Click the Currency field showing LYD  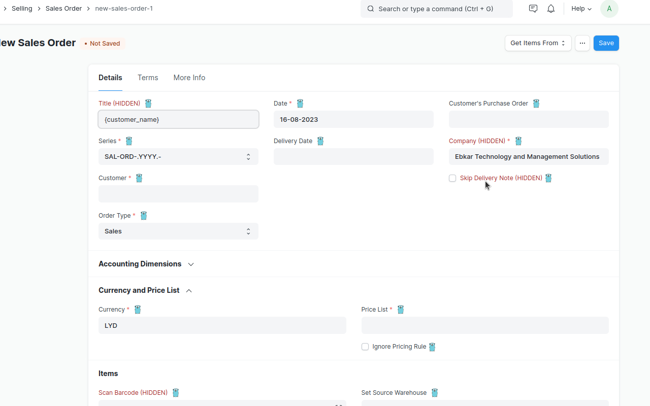pyautogui.click(x=222, y=325)
